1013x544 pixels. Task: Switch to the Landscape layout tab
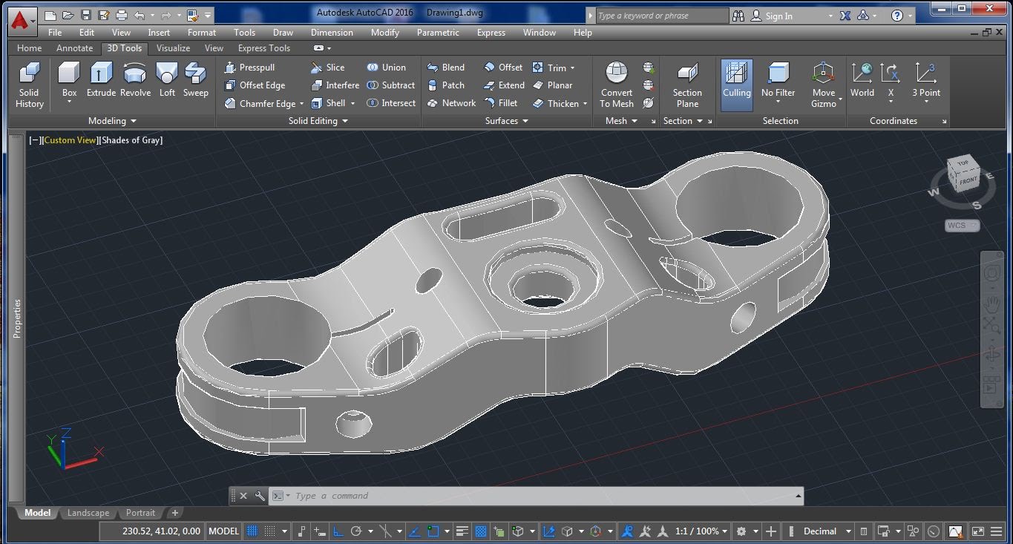[x=88, y=513]
